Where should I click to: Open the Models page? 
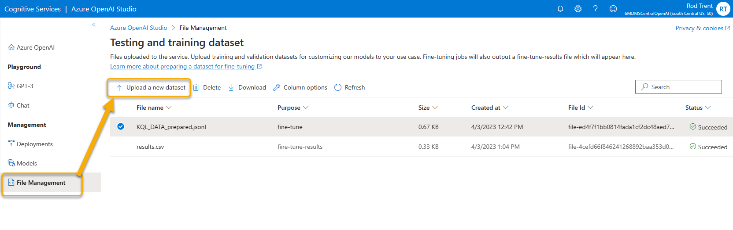22,163
